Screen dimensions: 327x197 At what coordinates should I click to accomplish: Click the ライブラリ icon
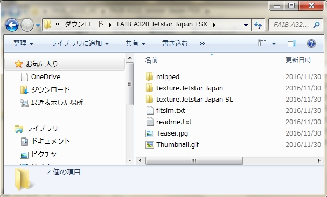(18, 129)
